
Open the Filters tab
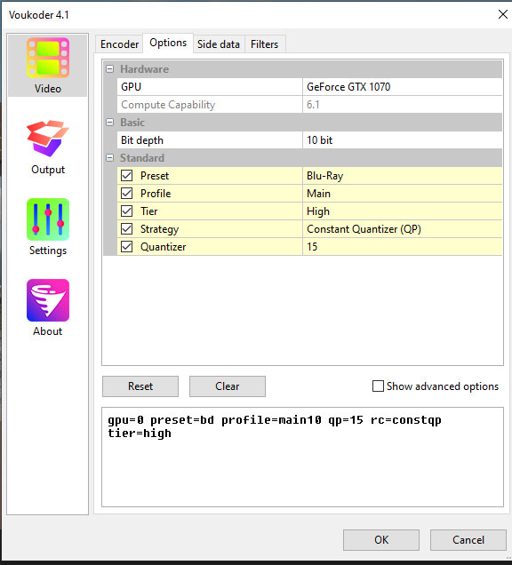click(x=265, y=44)
